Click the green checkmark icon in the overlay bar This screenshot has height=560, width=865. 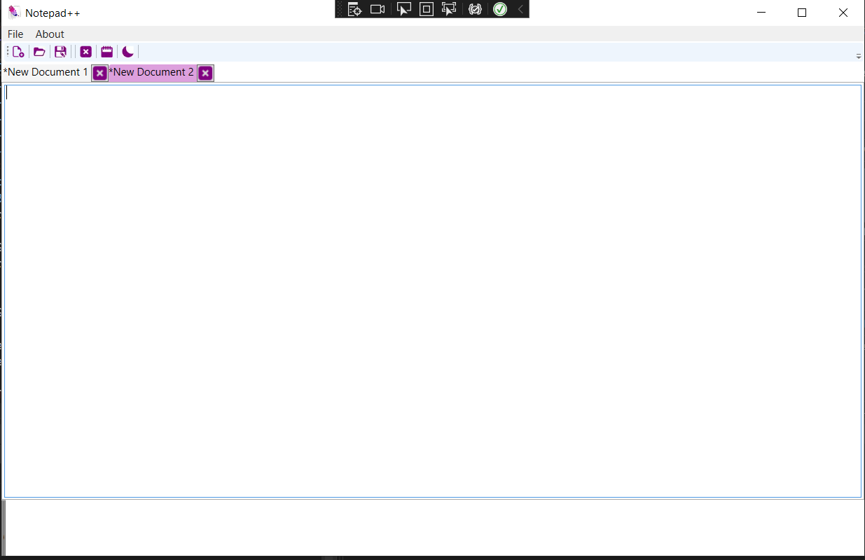(x=499, y=9)
